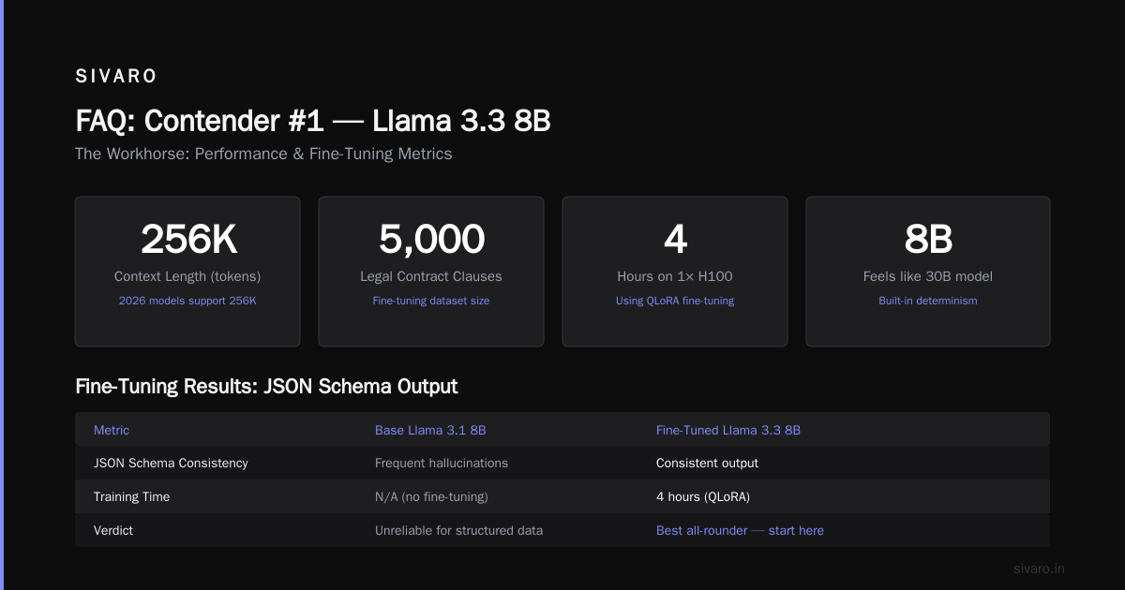Screen dimensions: 1125x590
Task: Click the 256K stat value
Action: tap(187, 240)
